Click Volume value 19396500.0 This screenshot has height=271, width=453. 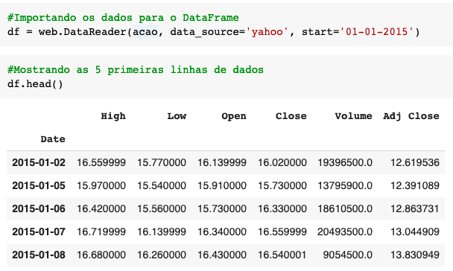tap(345, 162)
